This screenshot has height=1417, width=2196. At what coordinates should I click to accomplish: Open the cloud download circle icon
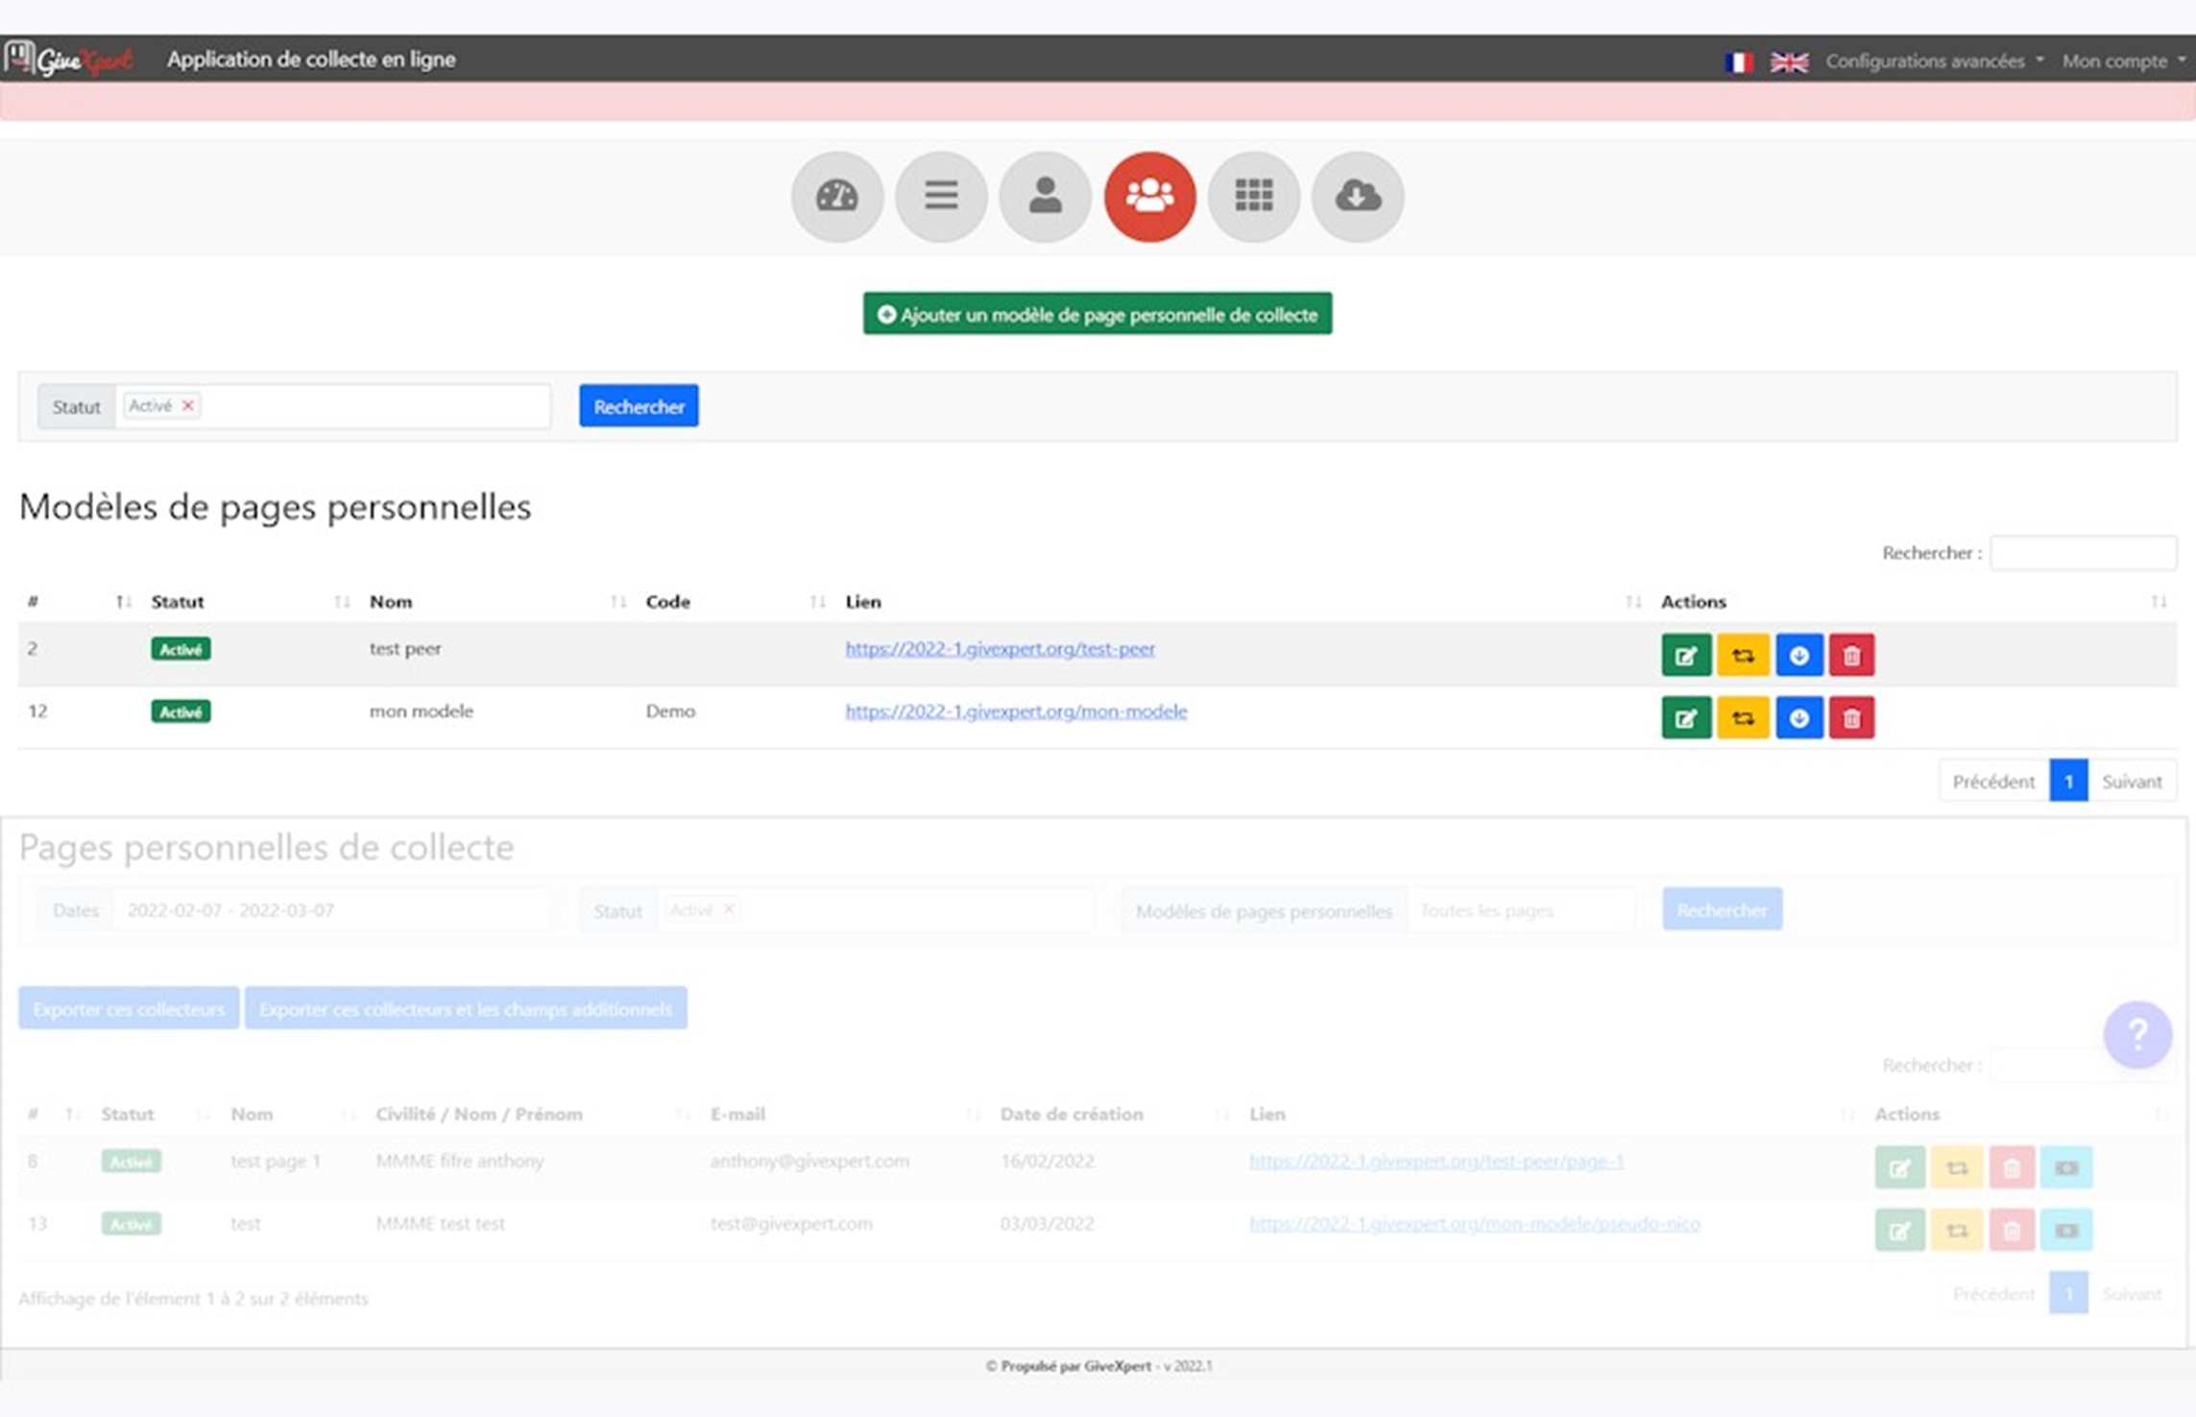(1358, 197)
